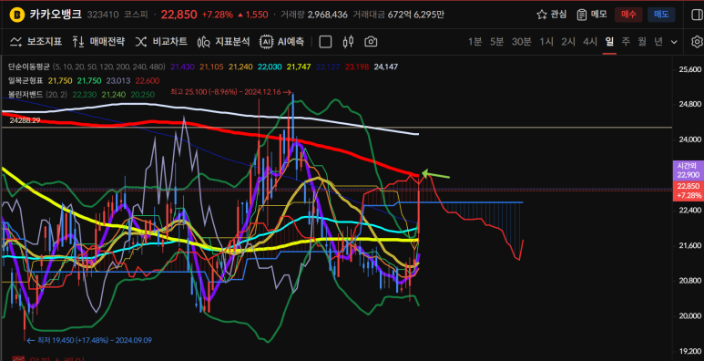Select the 1분 interval tab
Screen dimensions: 704x361
[475, 42]
